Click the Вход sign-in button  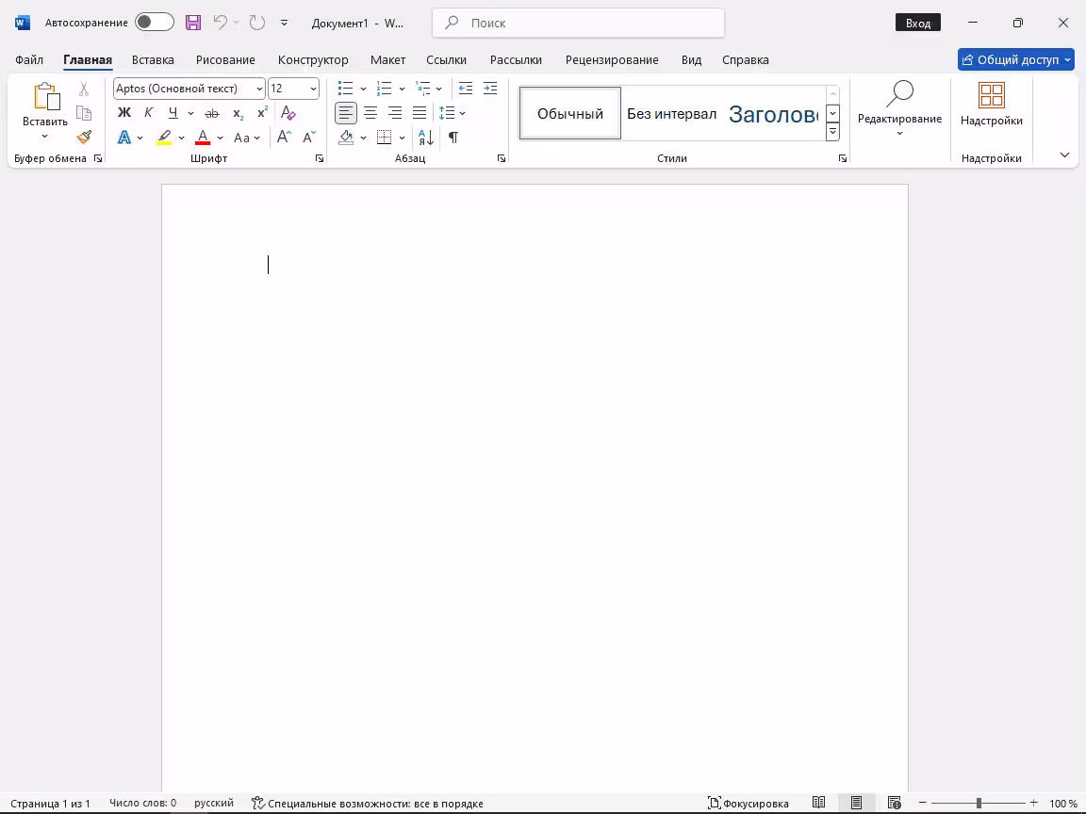click(917, 23)
